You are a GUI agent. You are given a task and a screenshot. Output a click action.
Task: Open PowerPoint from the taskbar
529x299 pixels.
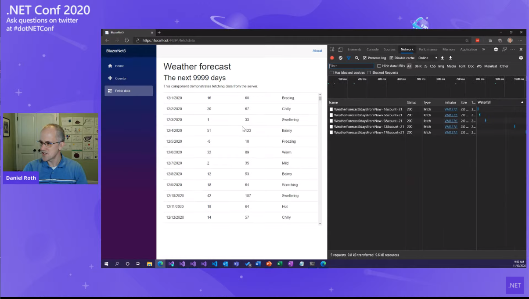click(x=269, y=264)
